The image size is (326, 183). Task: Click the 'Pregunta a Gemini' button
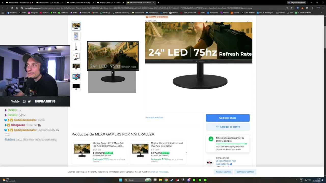[x=296, y=3]
